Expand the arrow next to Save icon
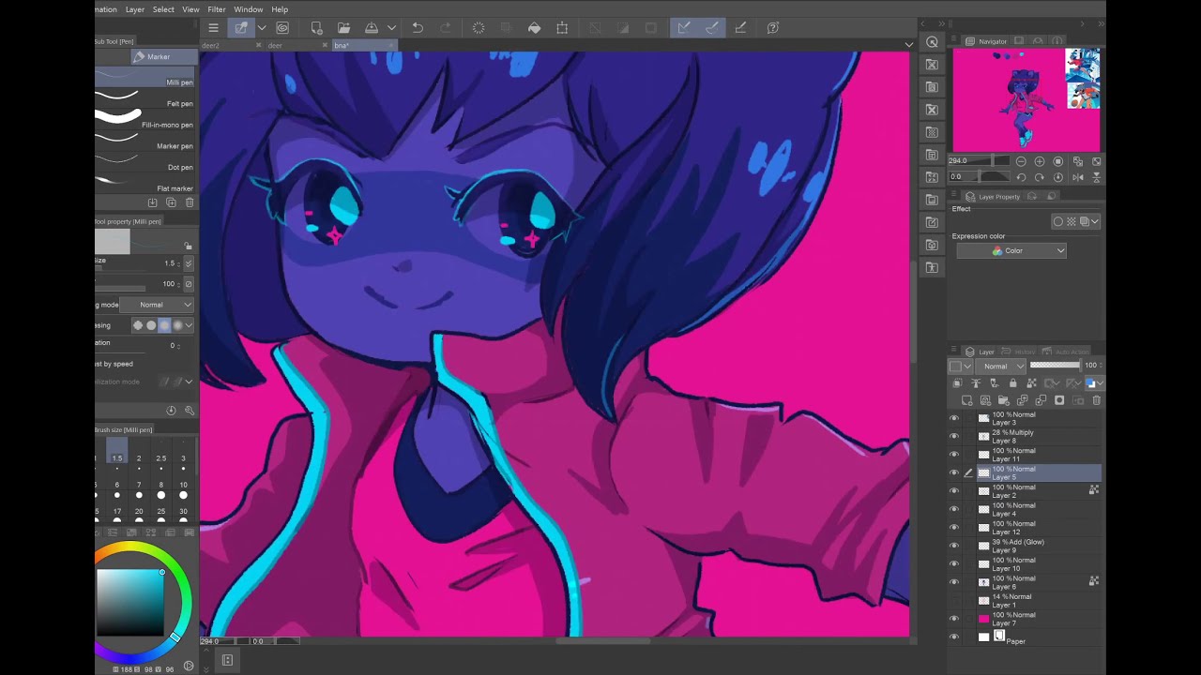Viewport: 1201px width, 675px height. (x=391, y=28)
